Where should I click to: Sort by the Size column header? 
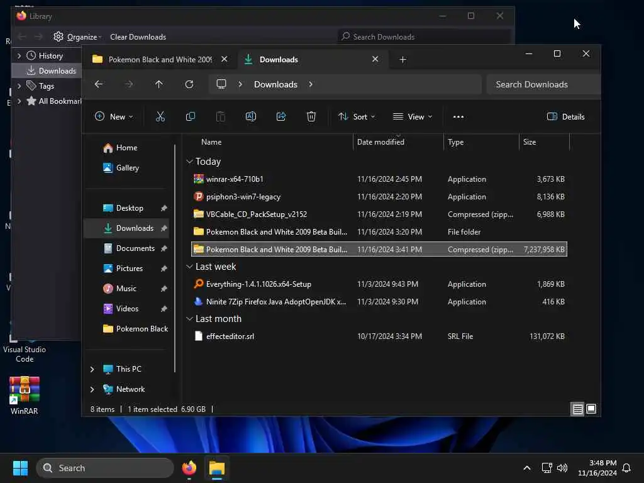(530, 142)
